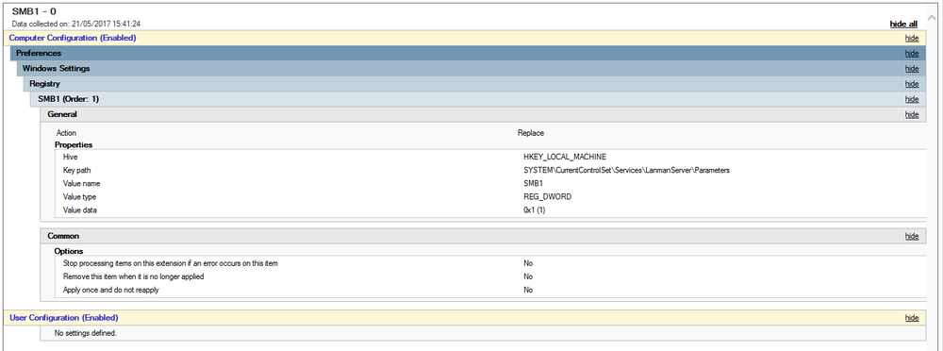Click the 'Key path' label
The image size is (943, 351).
click(x=77, y=171)
